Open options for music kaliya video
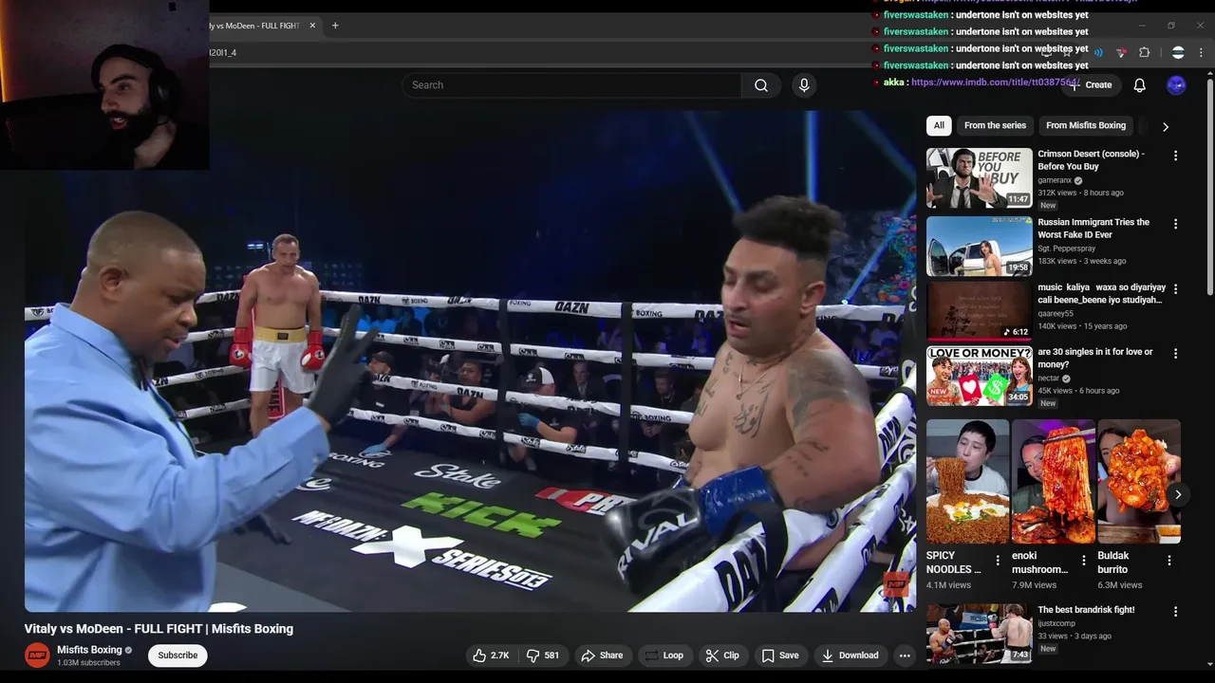Image resolution: width=1215 pixels, height=683 pixels. click(x=1175, y=288)
